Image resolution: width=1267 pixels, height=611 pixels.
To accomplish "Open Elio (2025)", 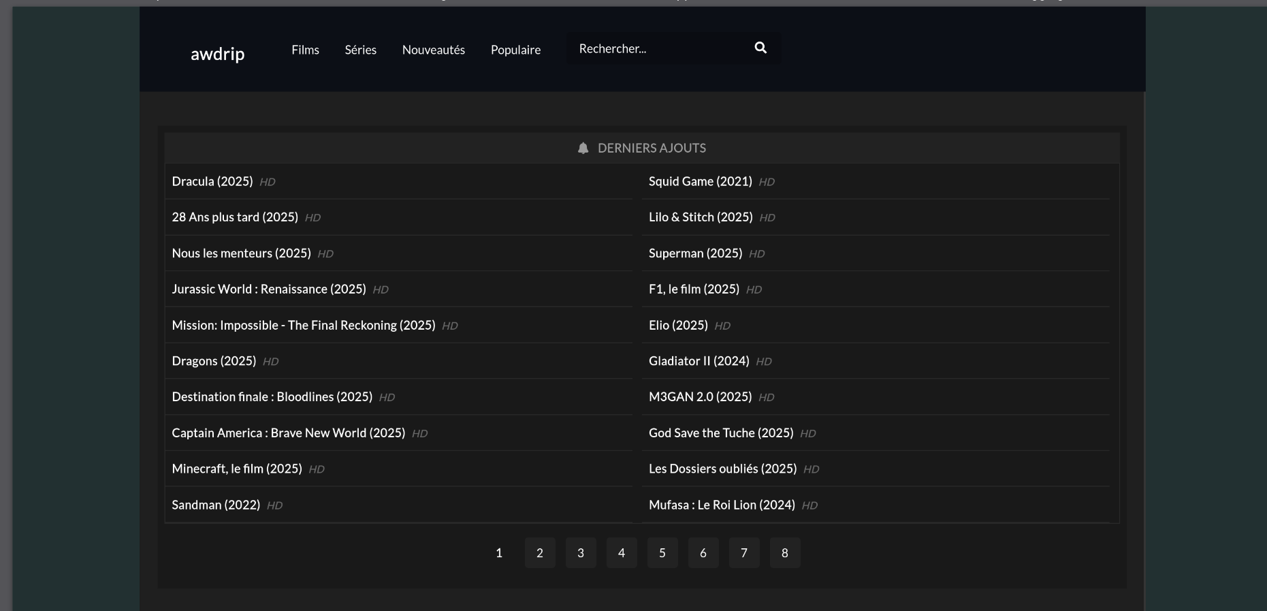I will [678, 325].
